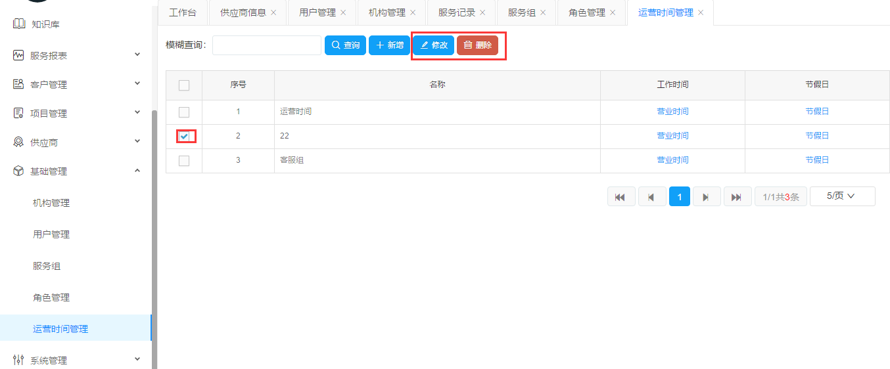Toggle the select-all checkbox in table header

click(184, 85)
